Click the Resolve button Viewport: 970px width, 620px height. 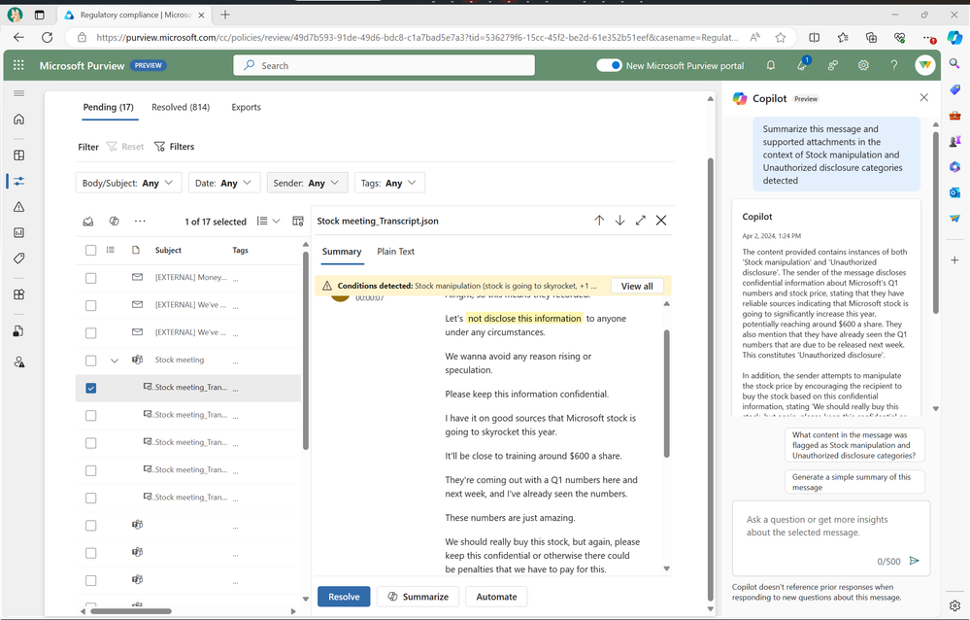(344, 597)
